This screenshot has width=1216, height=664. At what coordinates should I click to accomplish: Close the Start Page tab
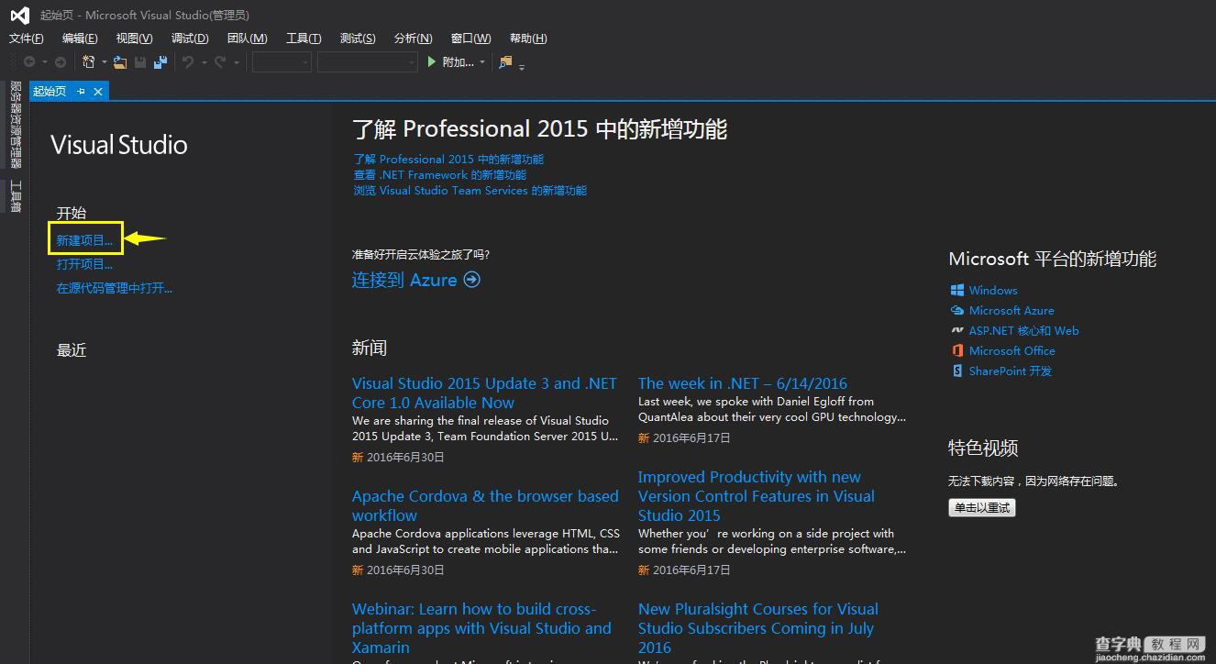click(97, 91)
